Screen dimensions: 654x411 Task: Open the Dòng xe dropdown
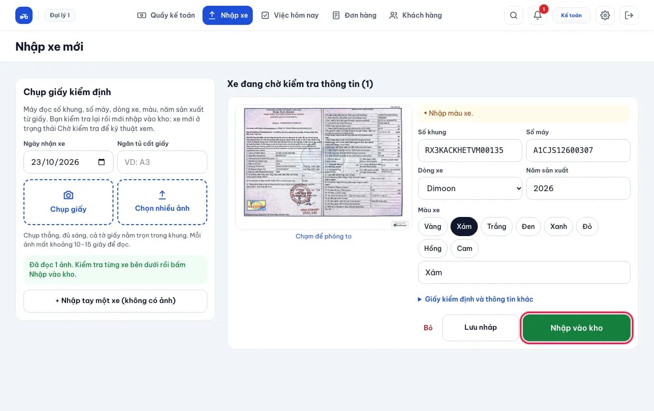coord(470,188)
